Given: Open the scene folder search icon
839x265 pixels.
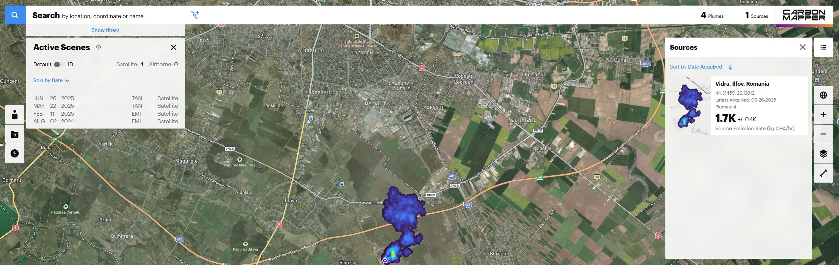Looking at the screenshot, I should (15, 134).
